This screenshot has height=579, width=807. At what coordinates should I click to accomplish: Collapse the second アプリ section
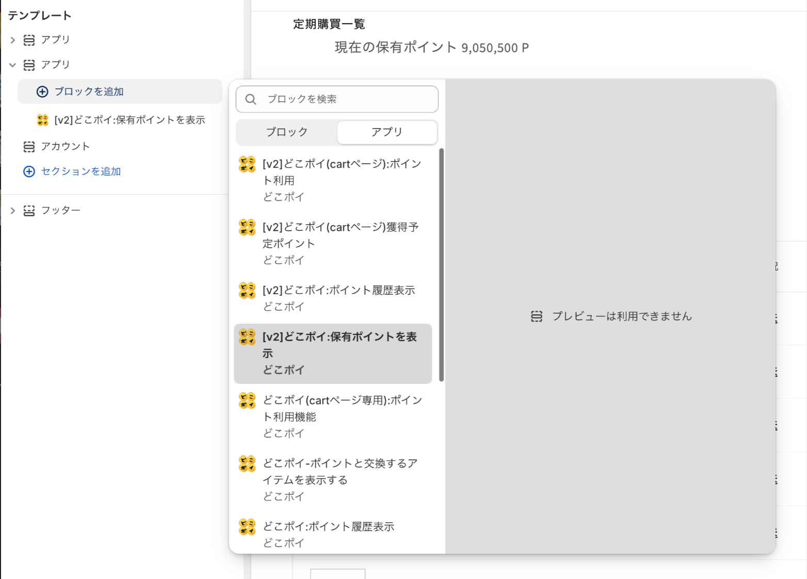pos(13,65)
